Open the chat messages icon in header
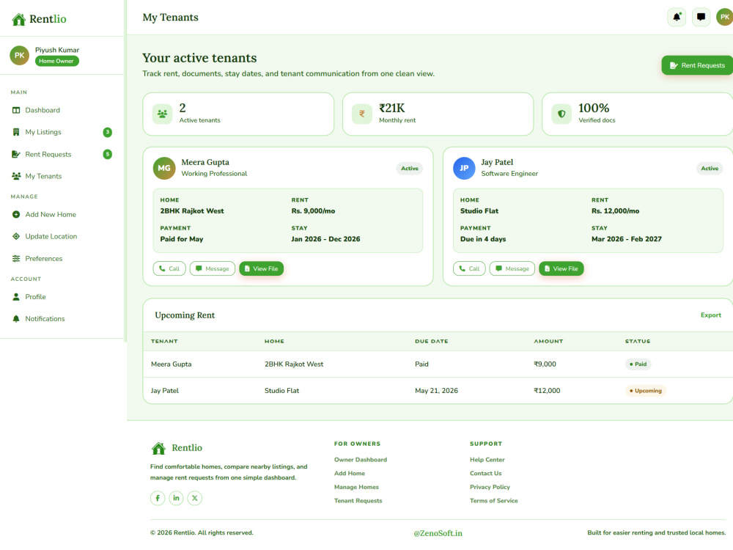This screenshot has width=733, height=550. (701, 18)
